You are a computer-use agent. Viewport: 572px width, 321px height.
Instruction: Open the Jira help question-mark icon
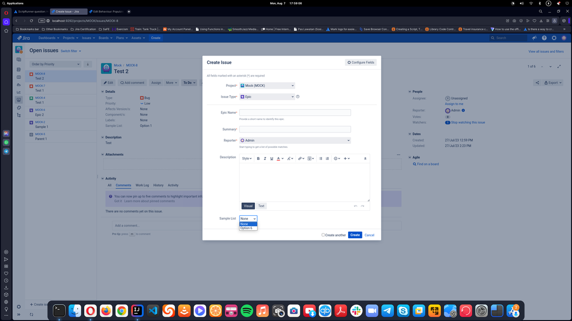point(544,38)
